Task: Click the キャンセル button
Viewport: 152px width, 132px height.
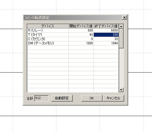Action: [x=113, y=98]
